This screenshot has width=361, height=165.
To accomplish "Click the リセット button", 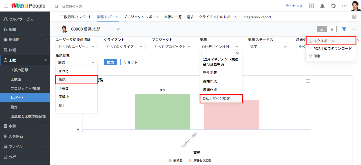I will (x=130, y=62).
